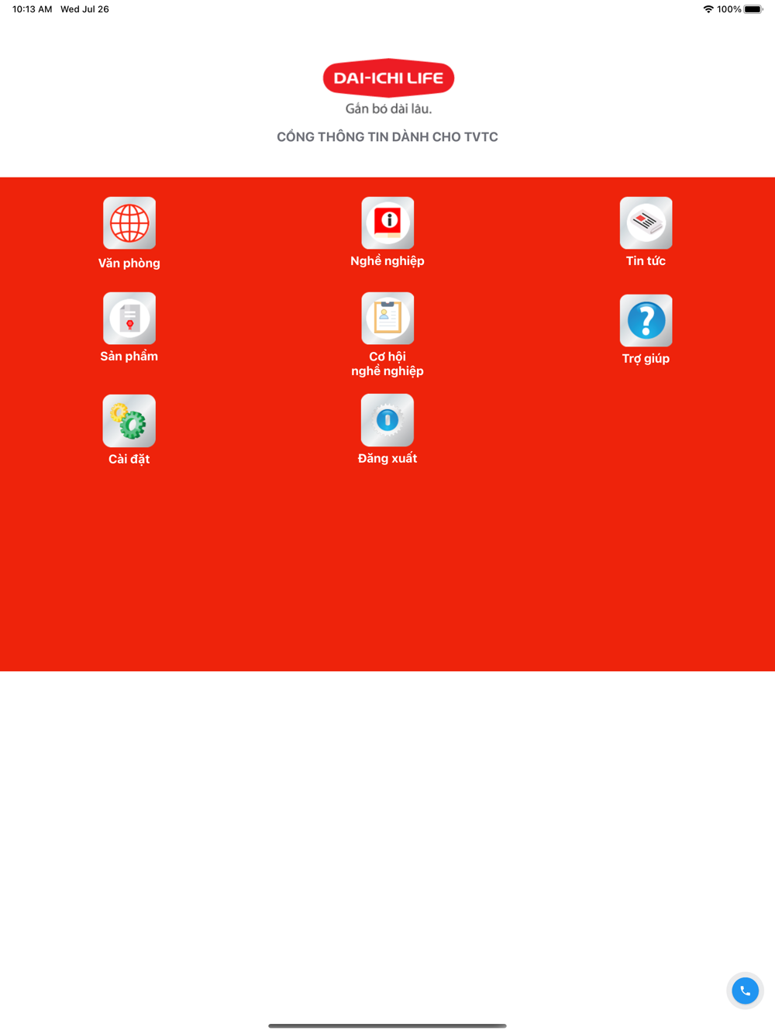Click the "Cài đặt" label
775x1034 pixels.
tap(129, 459)
